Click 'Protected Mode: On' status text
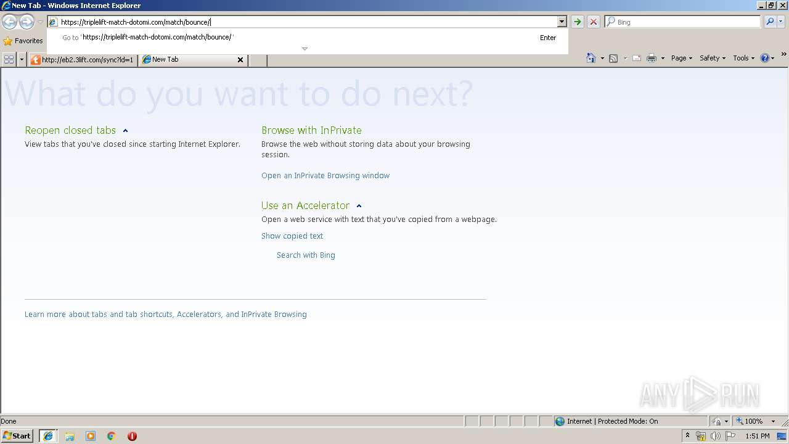The height and width of the screenshot is (444, 789). 628,421
